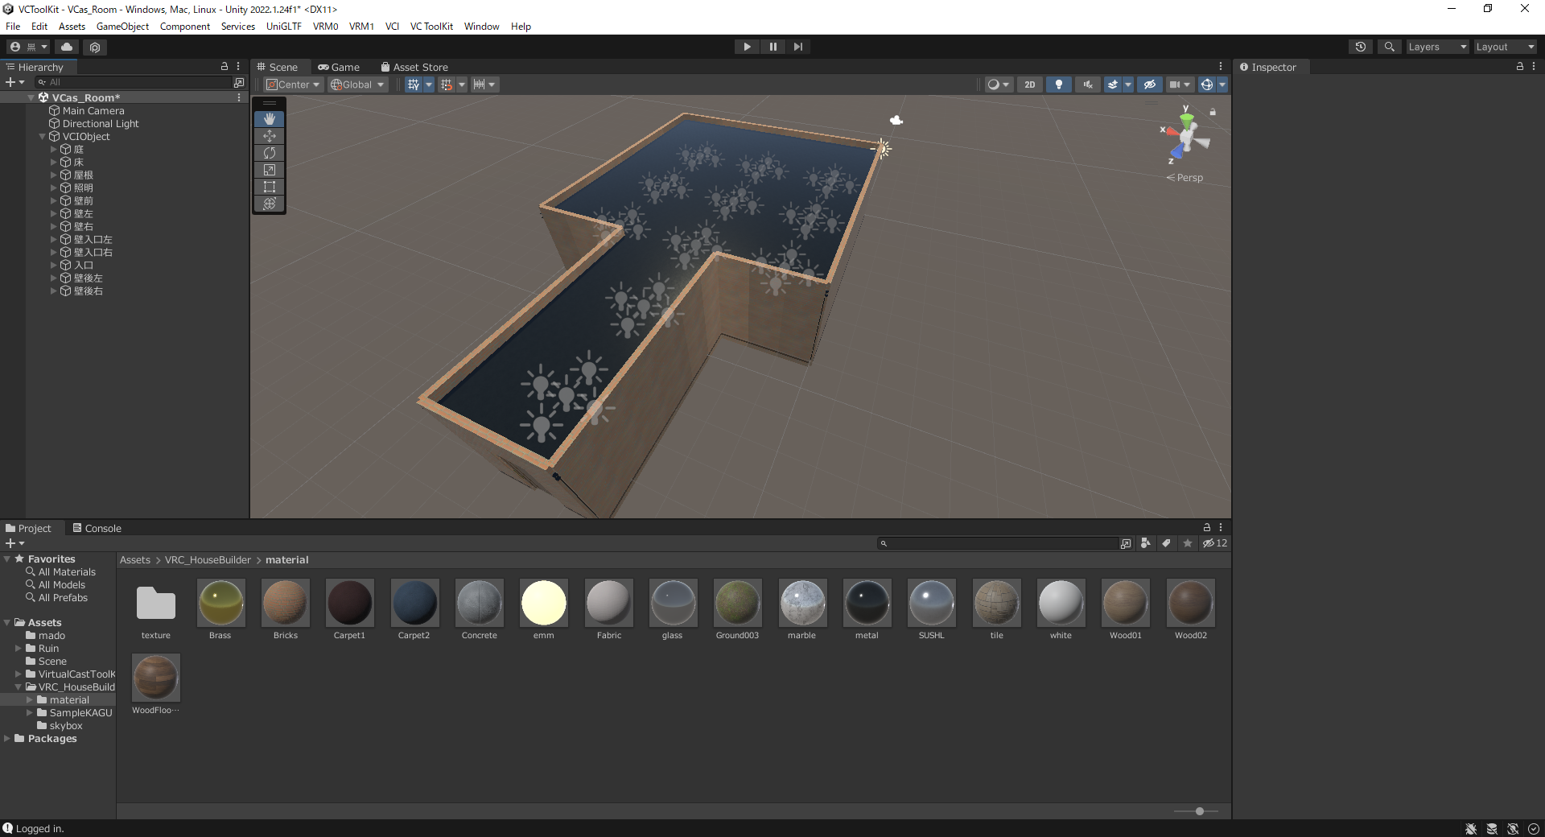Lock the Hierarchy panel

coord(225,67)
